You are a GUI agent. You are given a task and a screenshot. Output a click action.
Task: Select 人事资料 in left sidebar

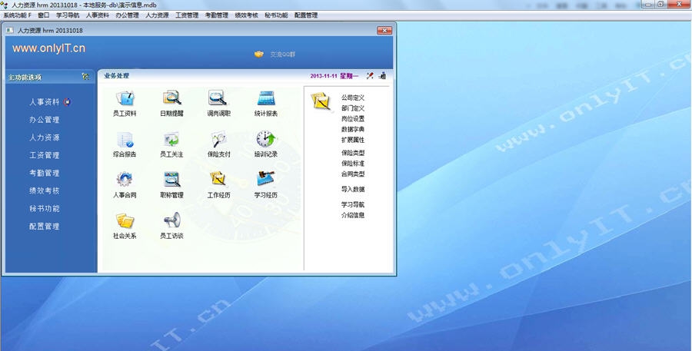[x=45, y=102]
